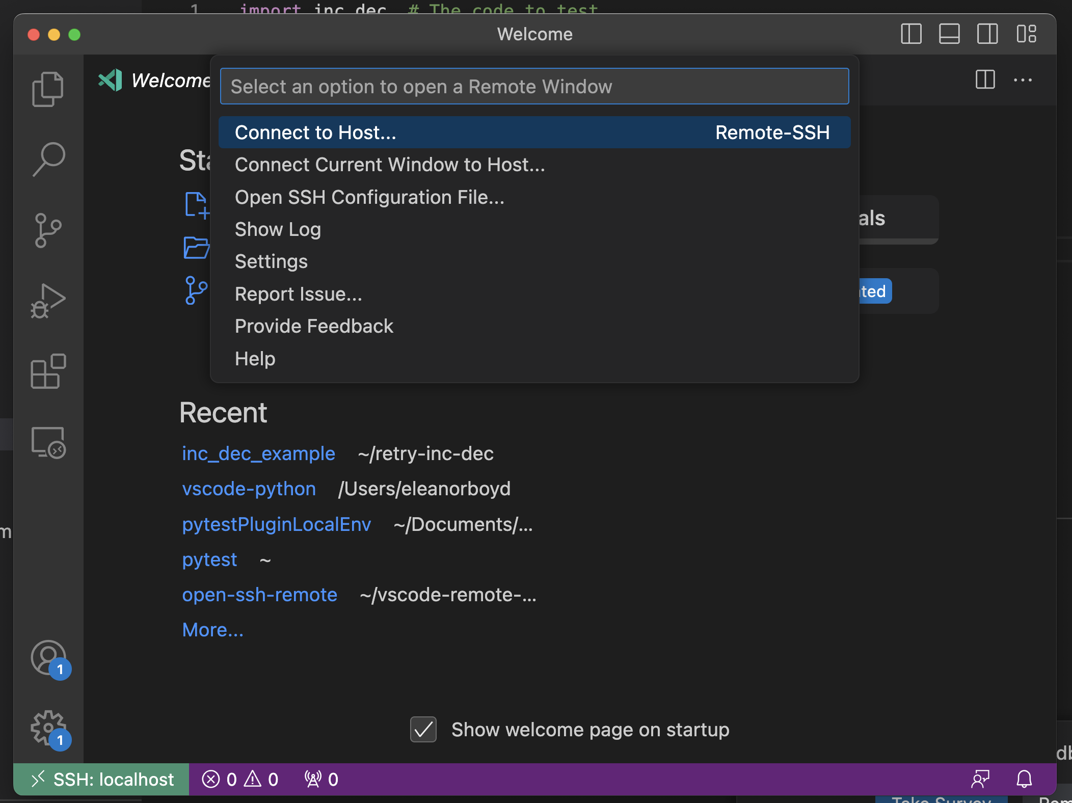Screen dimensions: 1072x803
Task: Open recent folder open-ssh-remote
Action: tap(259, 595)
